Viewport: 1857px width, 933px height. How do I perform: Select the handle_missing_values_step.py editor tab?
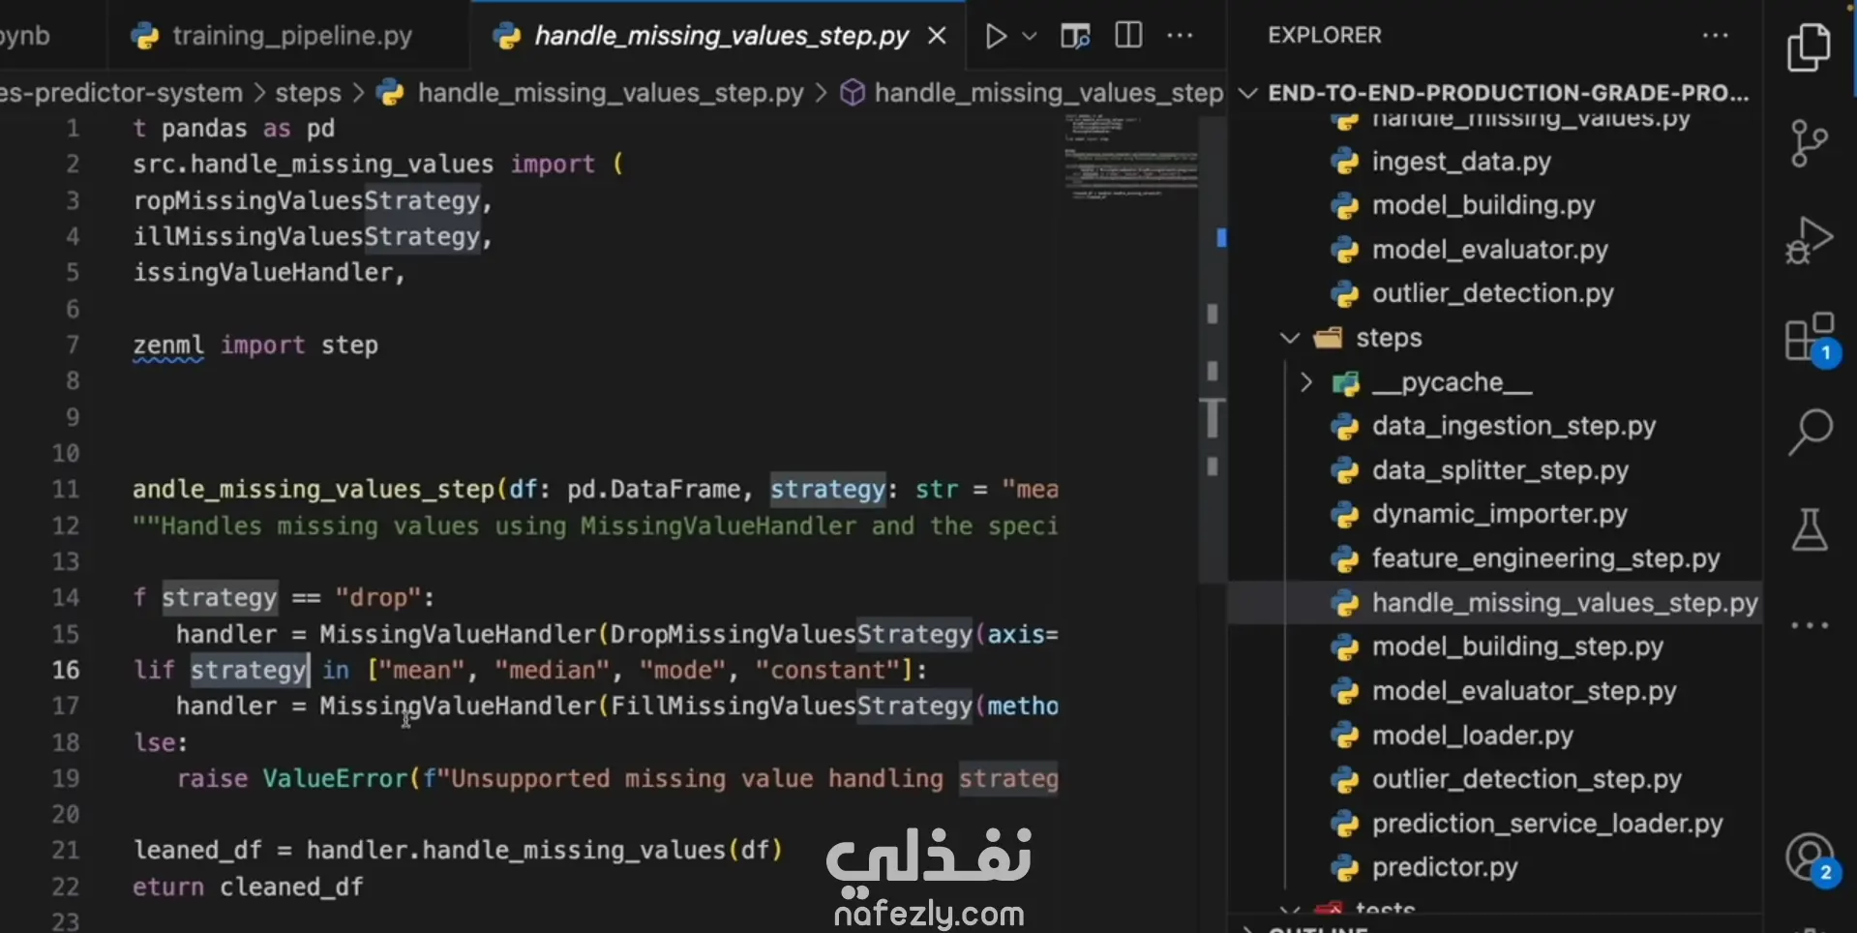[719, 36]
